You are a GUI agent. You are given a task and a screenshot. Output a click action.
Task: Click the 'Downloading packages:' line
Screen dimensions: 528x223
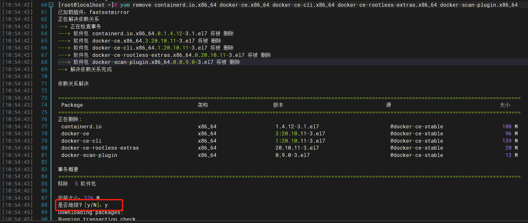90,212
